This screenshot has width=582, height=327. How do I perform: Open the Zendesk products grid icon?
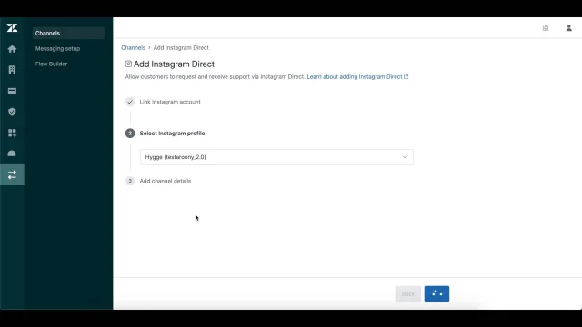point(546,28)
